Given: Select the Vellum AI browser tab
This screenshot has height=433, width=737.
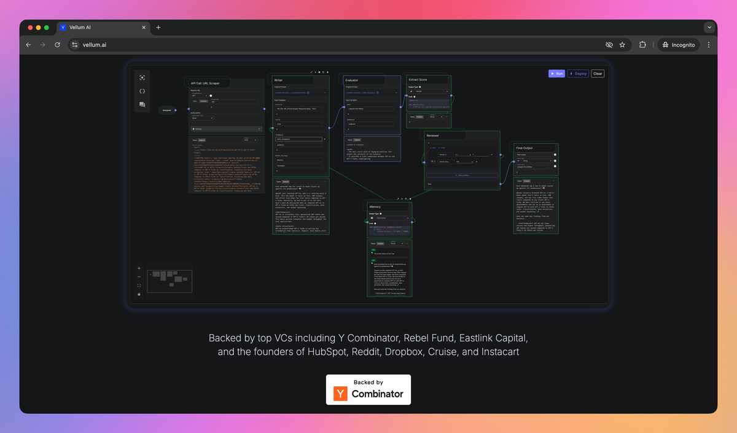Looking at the screenshot, I should 103,28.
